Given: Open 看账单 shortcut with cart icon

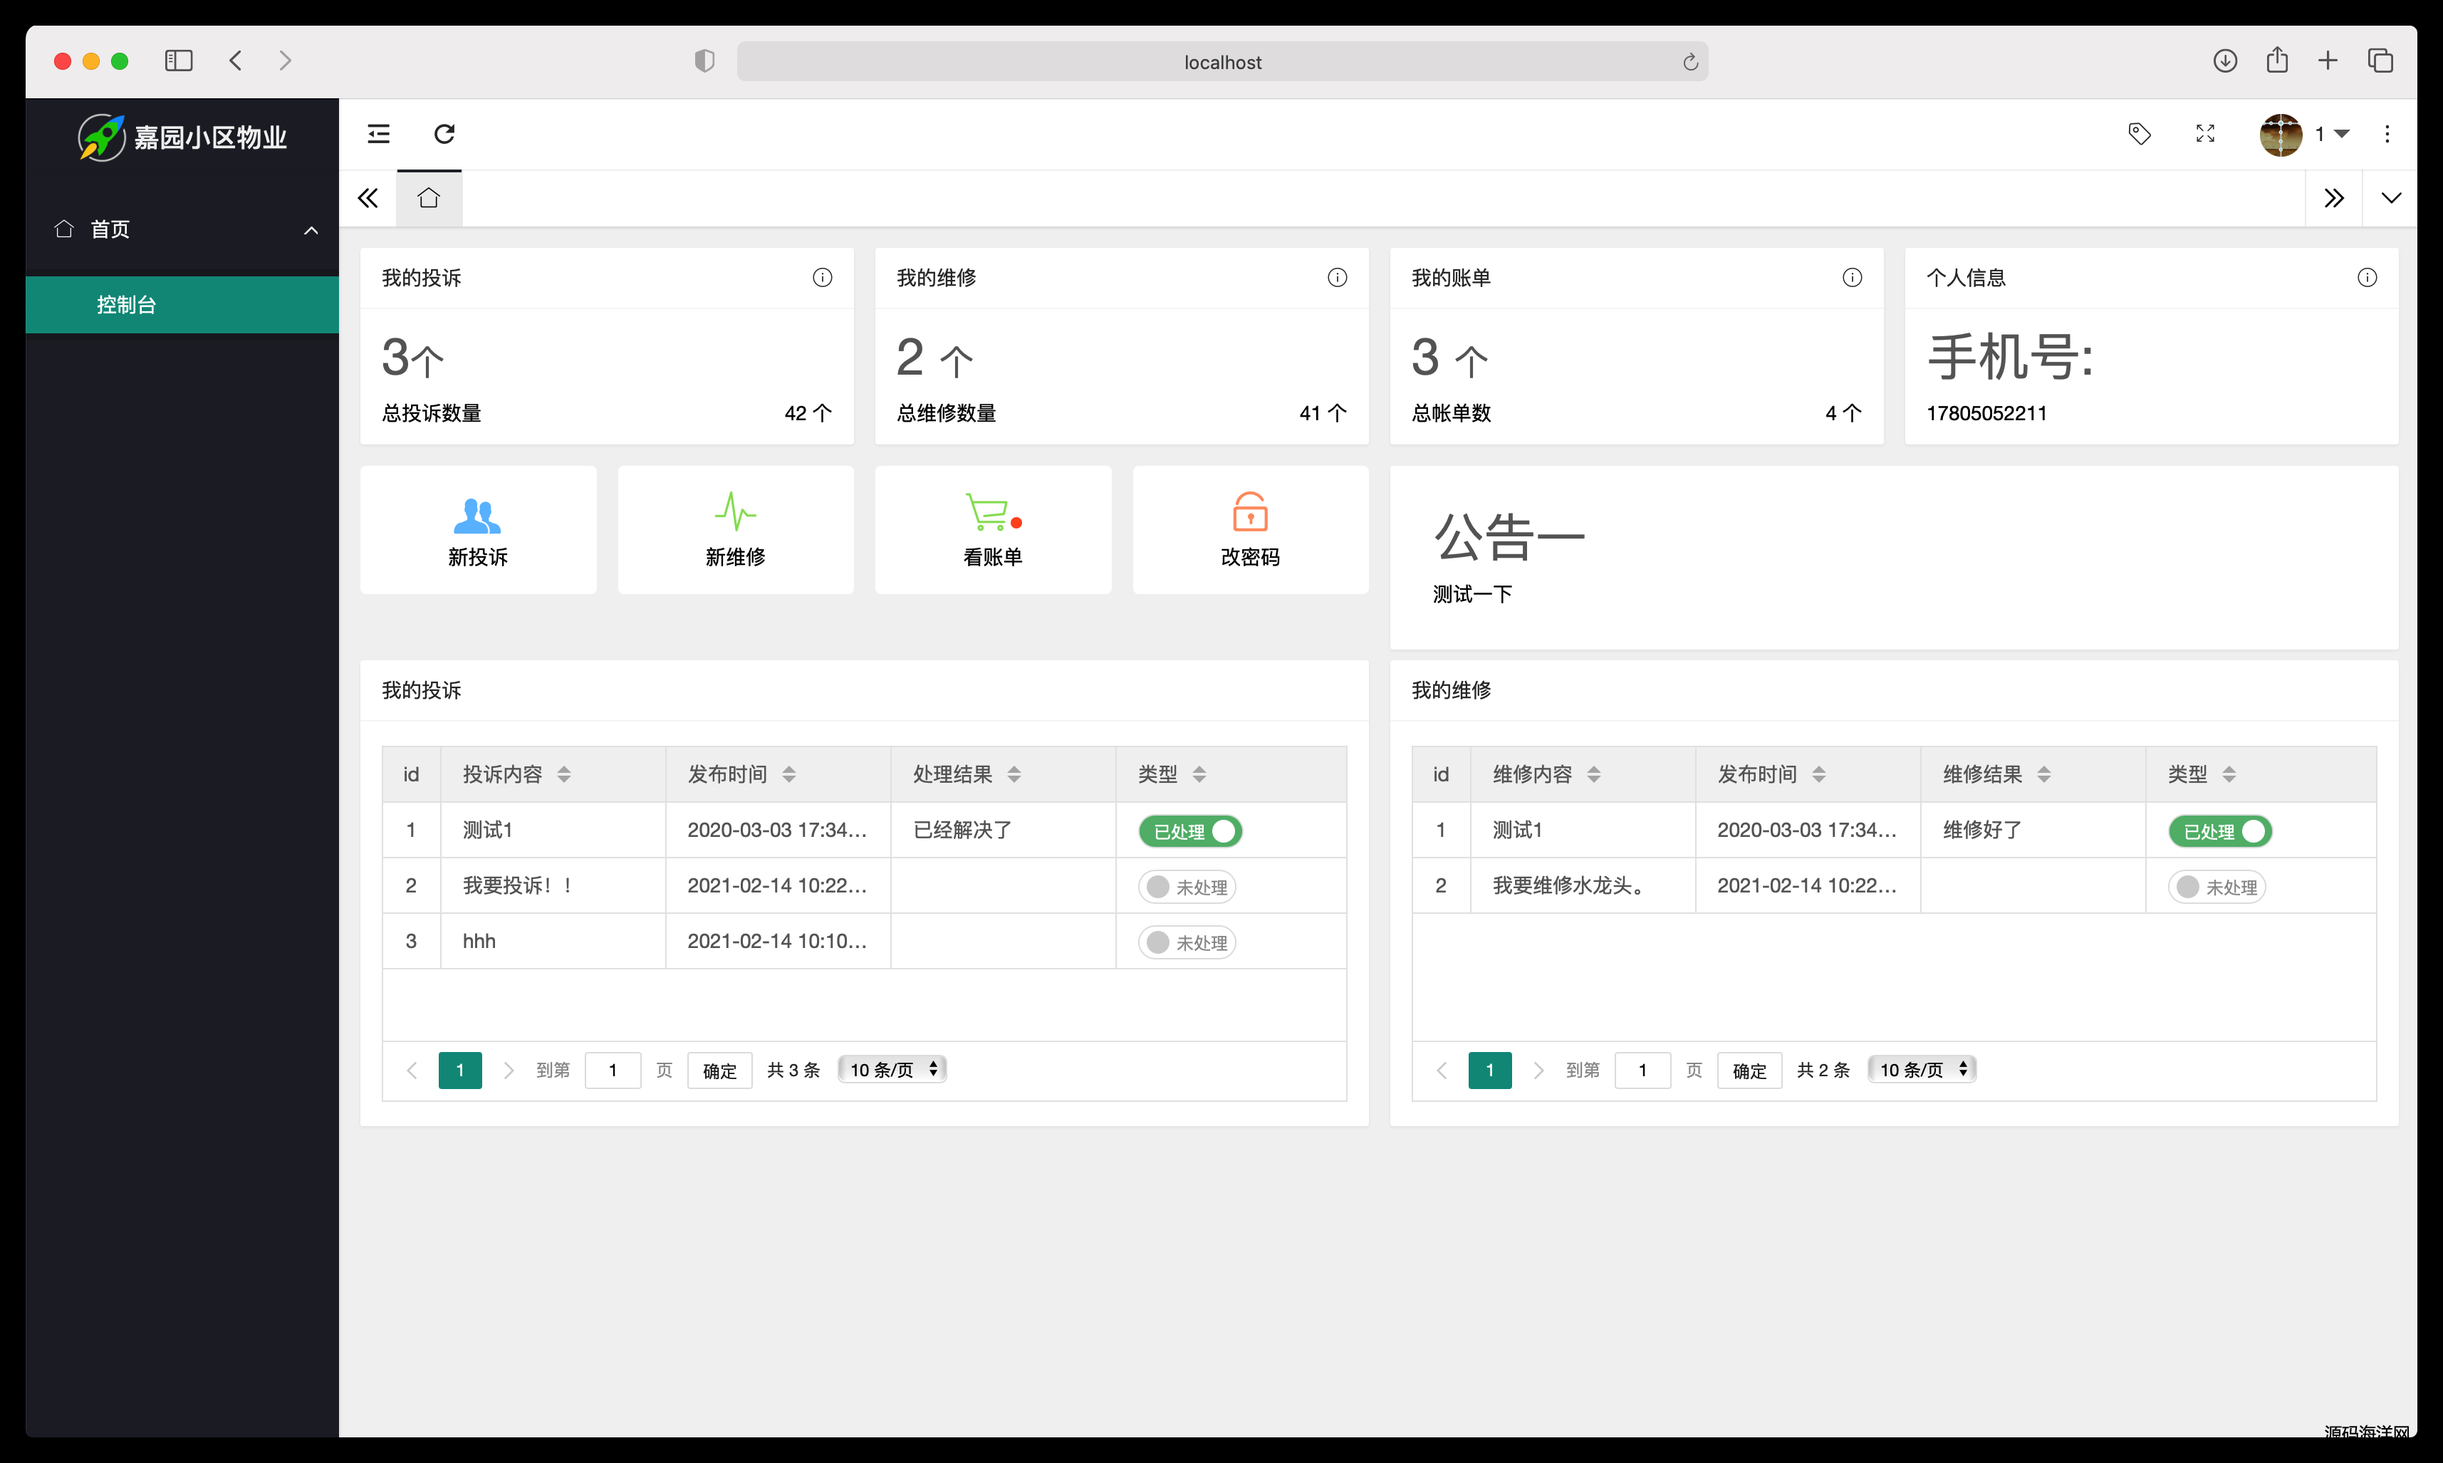Looking at the screenshot, I should tap(993, 531).
